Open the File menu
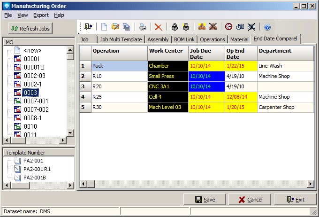The image size is (319, 217). pyautogui.click(x=8, y=15)
